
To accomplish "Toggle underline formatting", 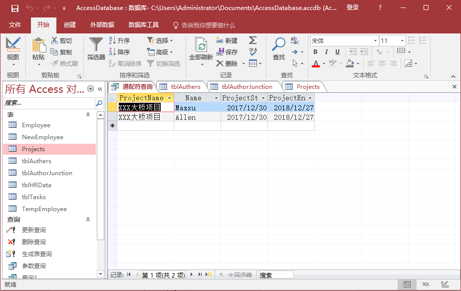I will point(338,52).
